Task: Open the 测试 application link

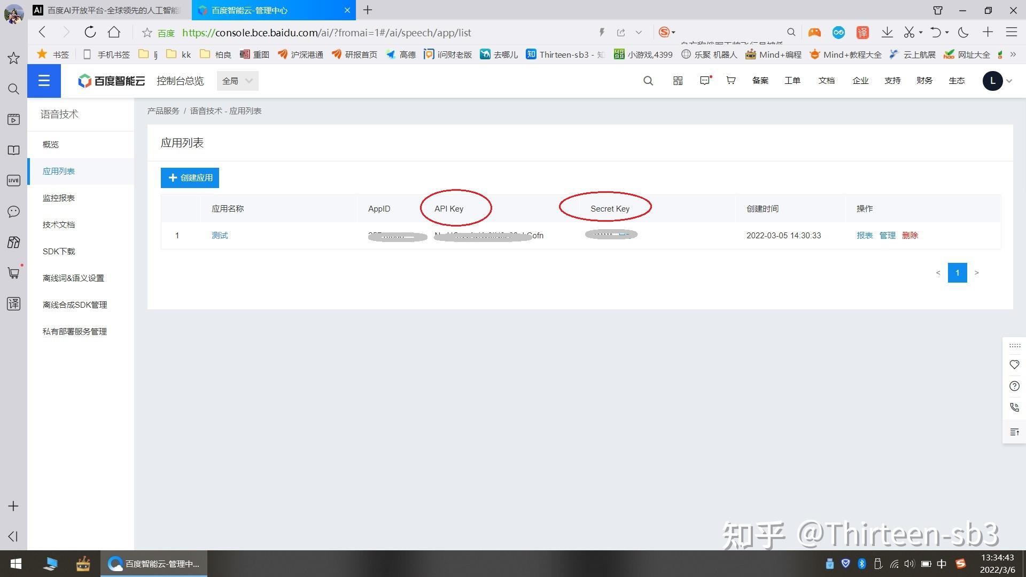Action: coord(220,236)
